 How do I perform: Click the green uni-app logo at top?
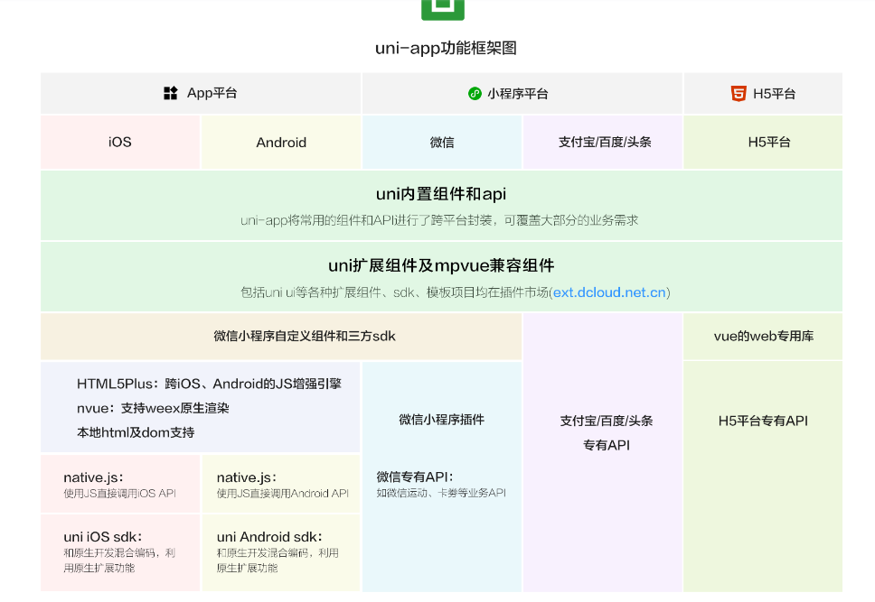click(443, 9)
